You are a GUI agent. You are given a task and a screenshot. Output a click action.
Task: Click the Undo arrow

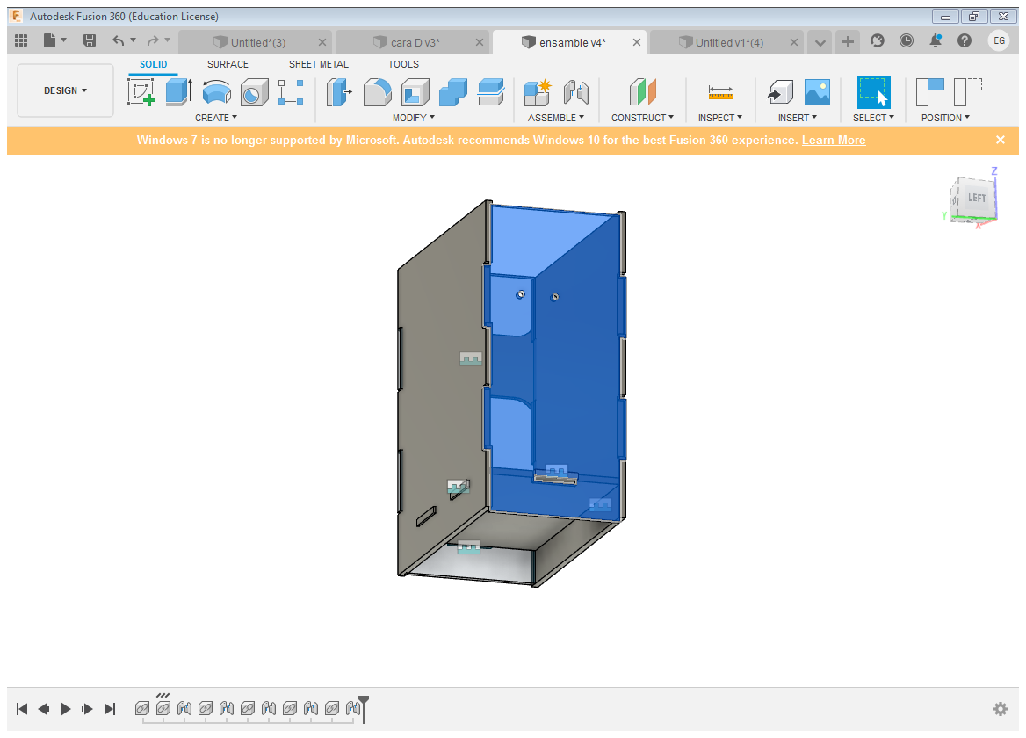[118, 41]
